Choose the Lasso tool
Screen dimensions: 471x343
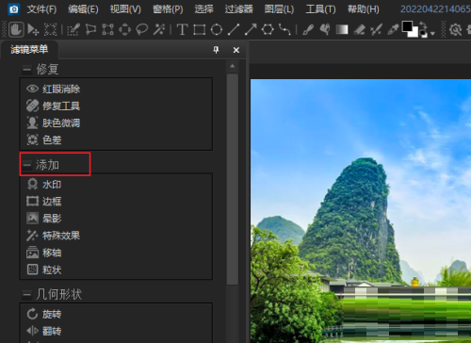coord(142,29)
